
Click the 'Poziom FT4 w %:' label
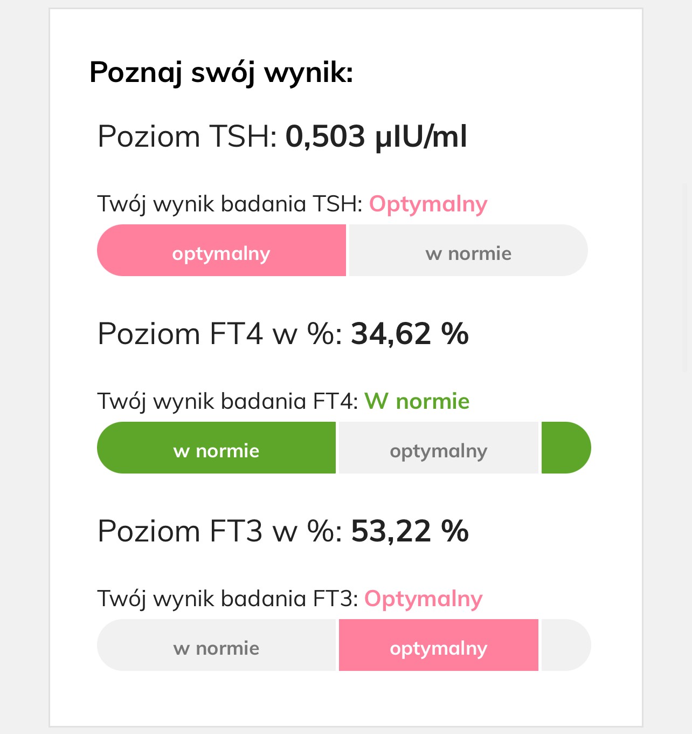pos(220,334)
